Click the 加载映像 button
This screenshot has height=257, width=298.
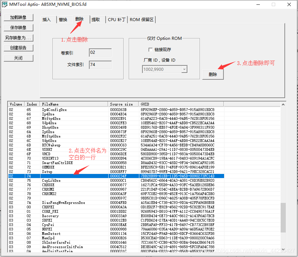18,17
